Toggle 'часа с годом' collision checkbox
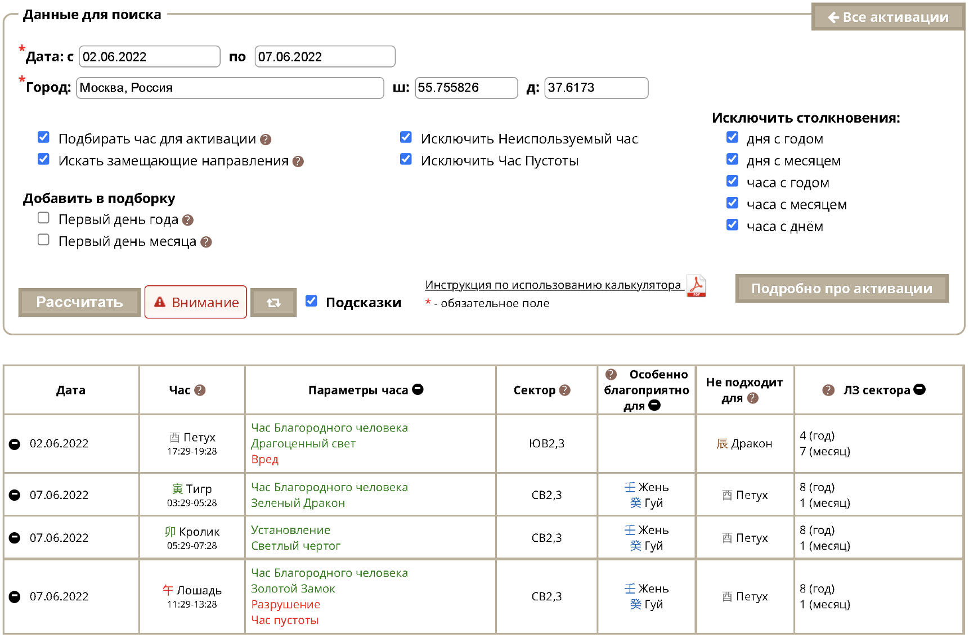The width and height of the screenshot is (969, 638). (x=732, y=181)
